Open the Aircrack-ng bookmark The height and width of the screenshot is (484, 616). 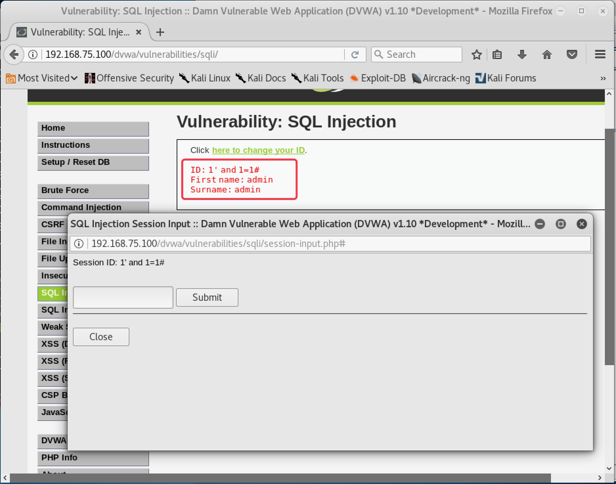441,78
